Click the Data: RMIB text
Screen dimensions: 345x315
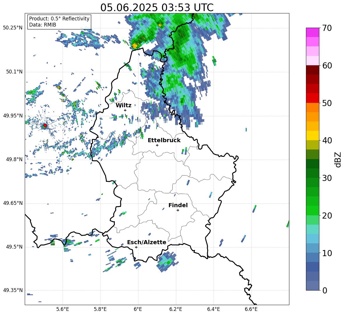click(x=43, y=25)
